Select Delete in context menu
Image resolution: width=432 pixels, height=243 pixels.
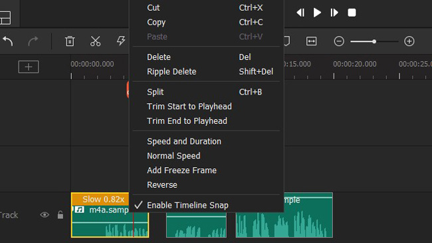tap(207, 57)
